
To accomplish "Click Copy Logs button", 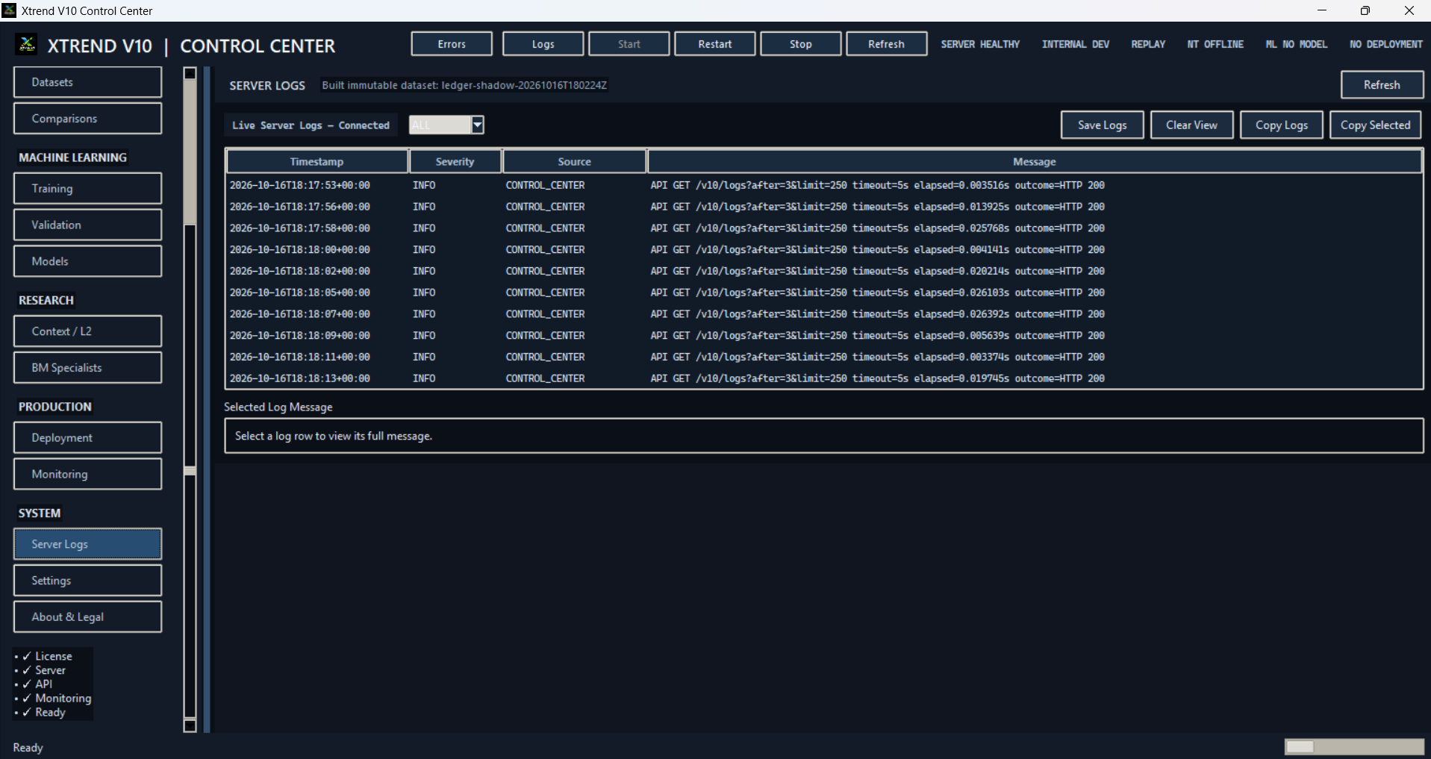I will pyautogui.click(x=1282, y=125).
